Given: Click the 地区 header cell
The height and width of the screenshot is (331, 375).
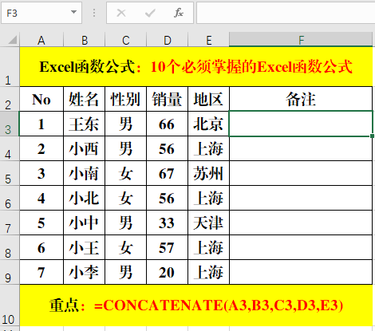Looking at the screenshot, I should point(209,99).
